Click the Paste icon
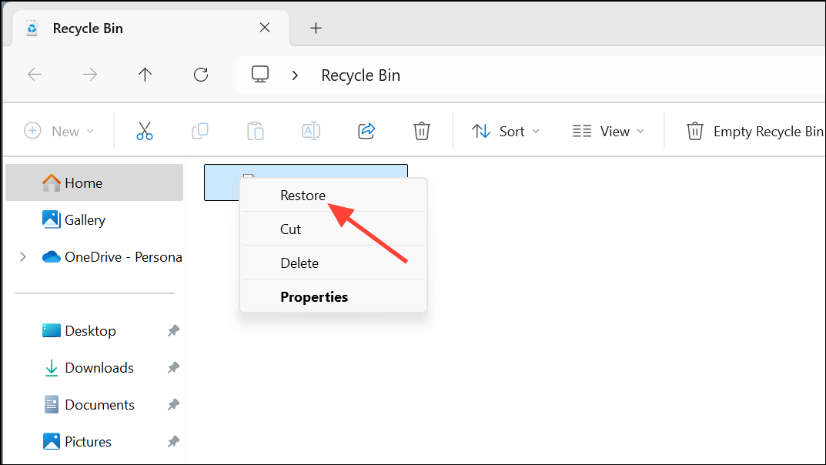Screen dimensions: 826x465 coord(256,131)
